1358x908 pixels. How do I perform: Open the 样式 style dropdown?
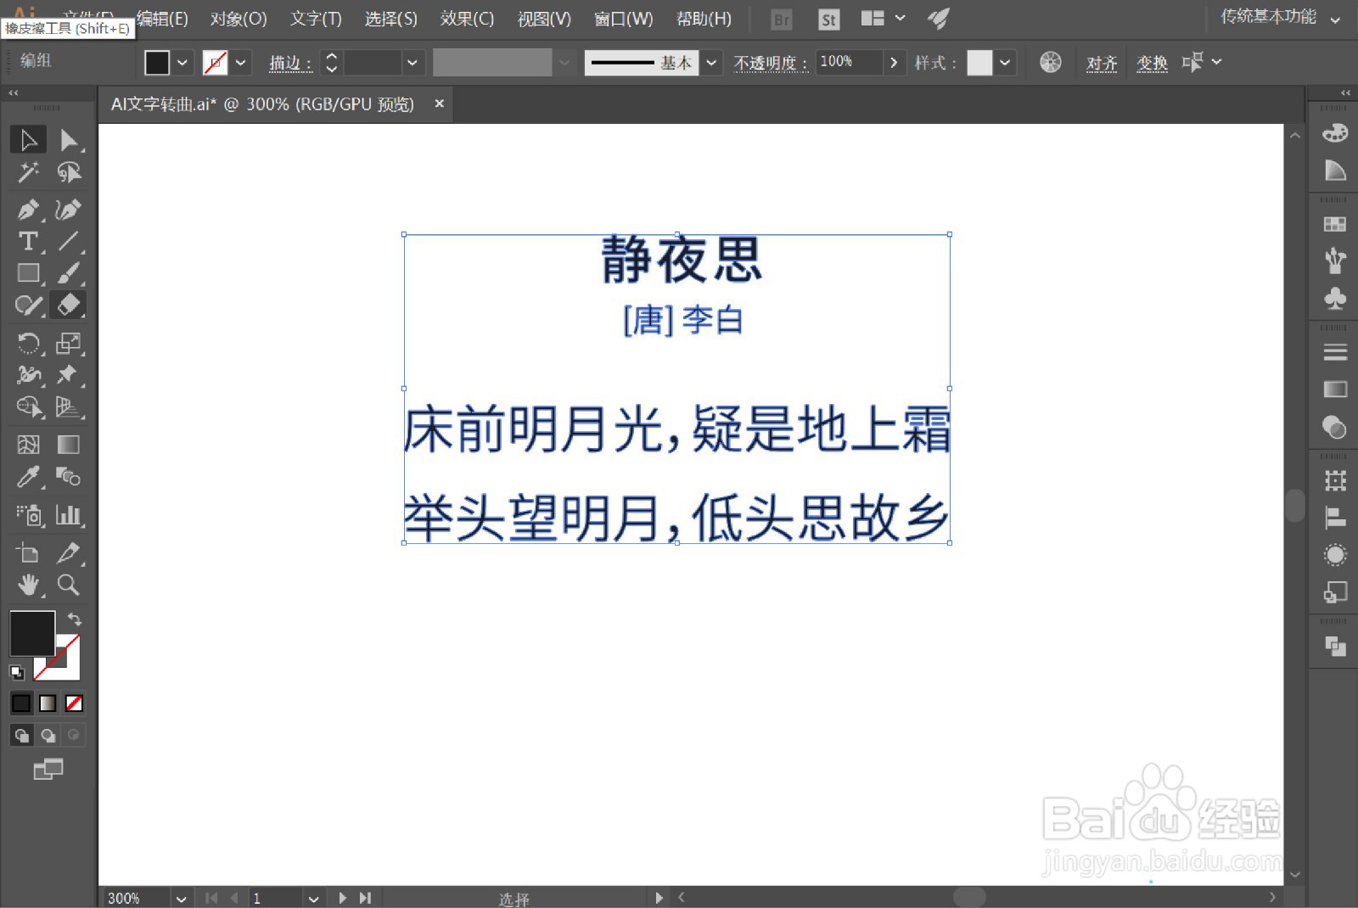coord(1005,62)
